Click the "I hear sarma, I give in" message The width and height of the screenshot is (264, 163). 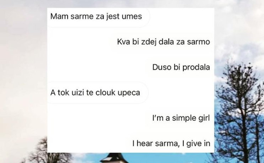(x=171, y=144)
